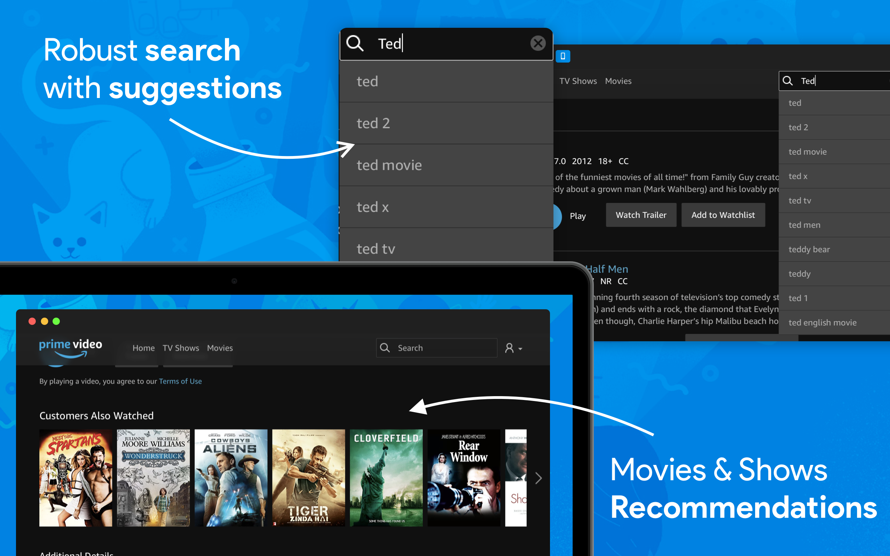Select 'ted x' suggestion in large dropdown
This screenshot has height=556, width=890.
coord(446,207)
